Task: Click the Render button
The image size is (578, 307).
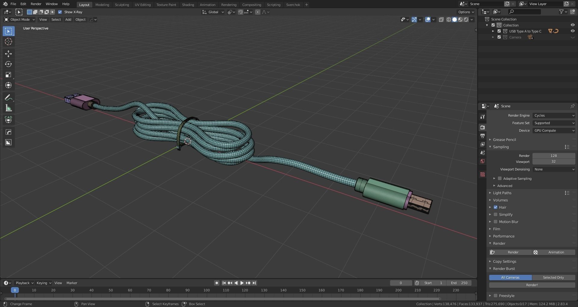Action: click(511, 252)
